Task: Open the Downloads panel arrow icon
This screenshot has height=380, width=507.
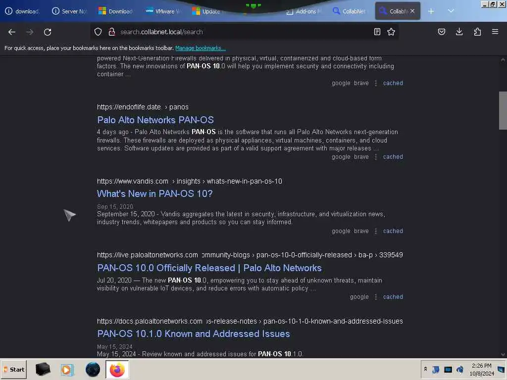Action: pos(459,32)
